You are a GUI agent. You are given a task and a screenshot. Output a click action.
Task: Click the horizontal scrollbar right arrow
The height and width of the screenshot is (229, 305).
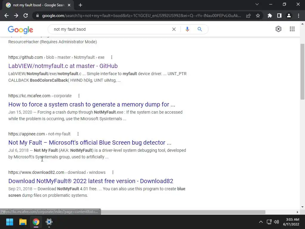298,212
